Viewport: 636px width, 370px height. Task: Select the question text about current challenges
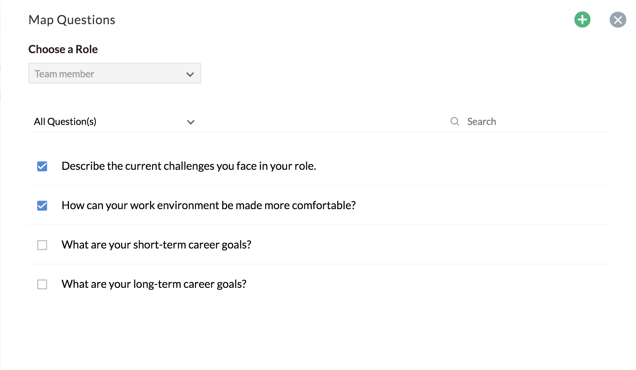(x=189, y=166)
